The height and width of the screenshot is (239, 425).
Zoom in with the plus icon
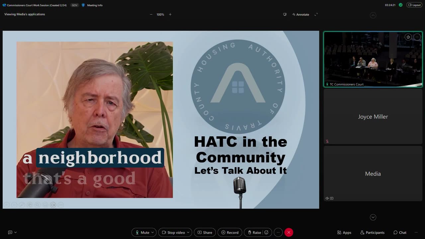(170, 15)
